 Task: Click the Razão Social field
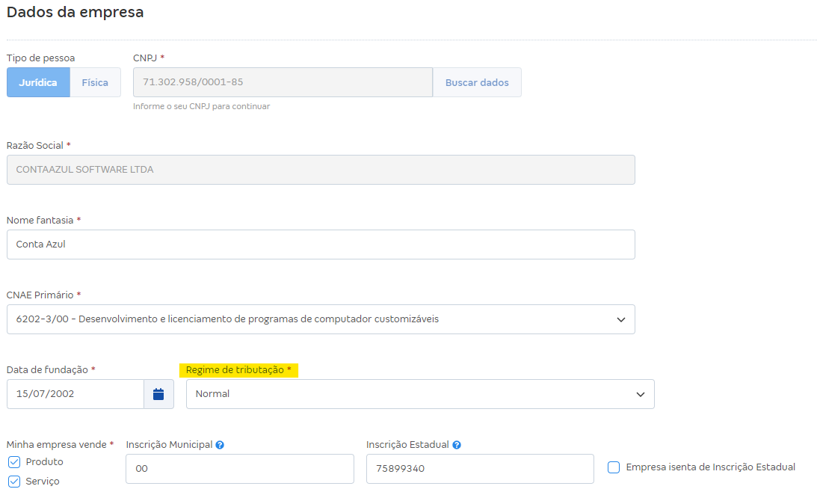320,170
